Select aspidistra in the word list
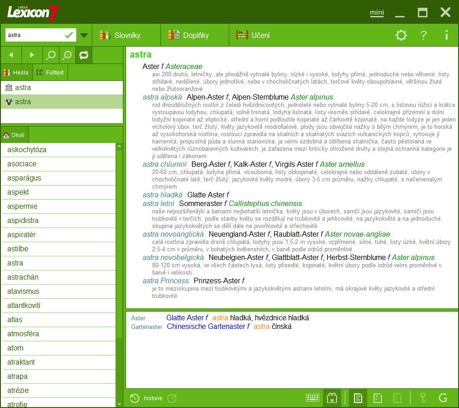 pyautogui.click(x=58, y=221)
